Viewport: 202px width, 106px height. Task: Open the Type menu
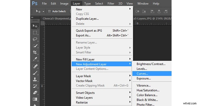coord(88,3)
